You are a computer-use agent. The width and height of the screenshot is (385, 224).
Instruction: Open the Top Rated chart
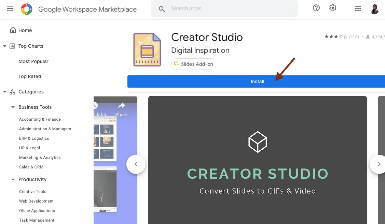[x=30, y=76]
